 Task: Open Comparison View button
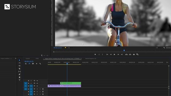pos(137,54)
